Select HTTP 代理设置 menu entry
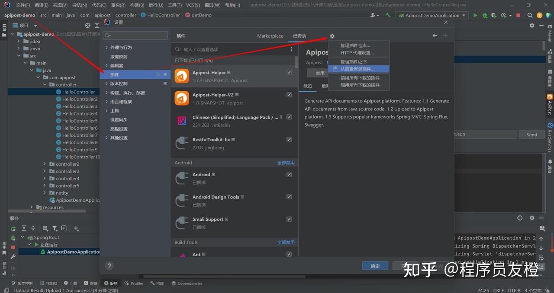554x293 pixels. [x=359, y=53]
